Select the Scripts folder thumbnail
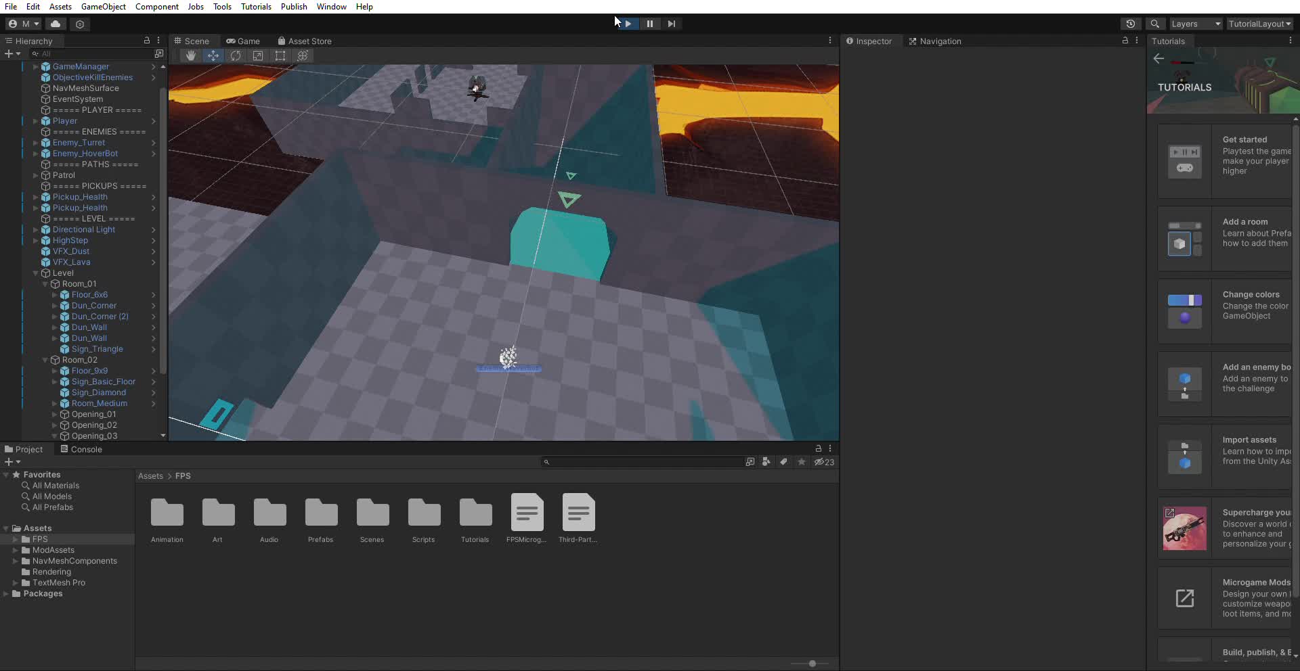This screenshot has width=1300, height=671. pyautogui.click(x=424, y=519)
